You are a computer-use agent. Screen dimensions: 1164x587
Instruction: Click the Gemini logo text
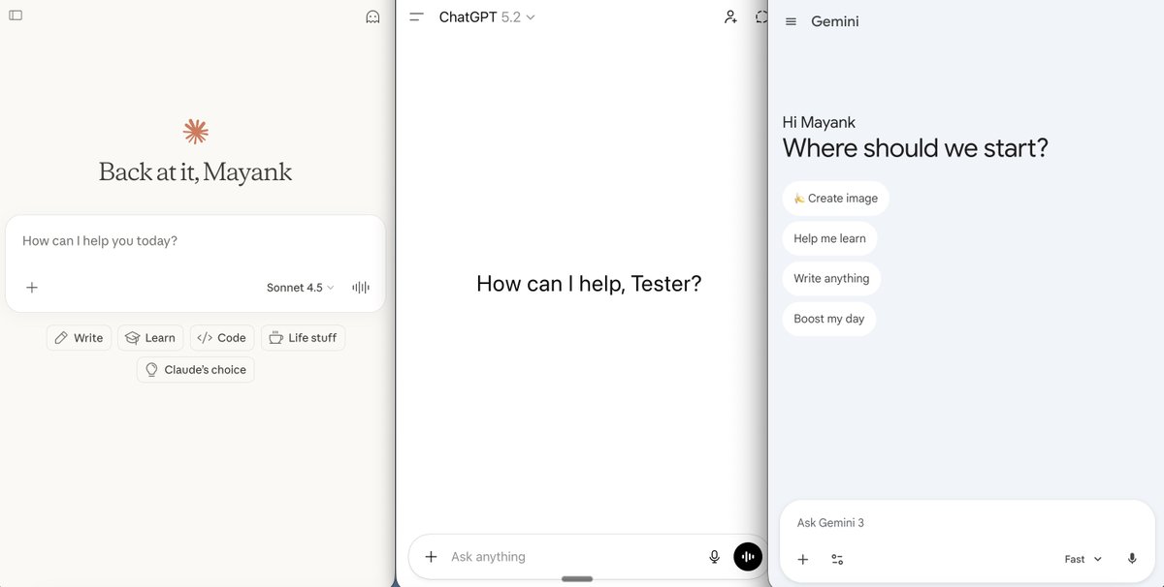click(835, 21)
